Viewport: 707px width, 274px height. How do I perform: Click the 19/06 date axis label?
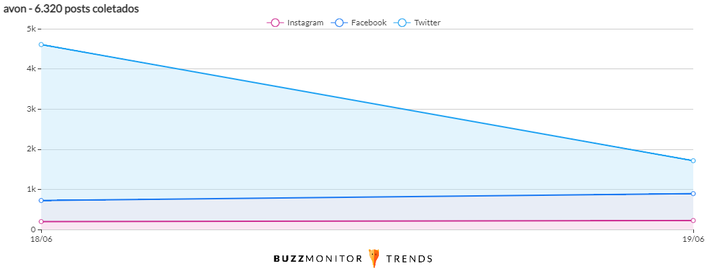coord(693,239)
